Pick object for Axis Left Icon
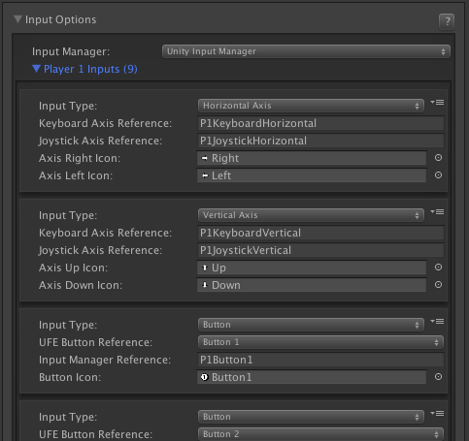This screenshot has height=441, width=469. [x=438, y=175]
